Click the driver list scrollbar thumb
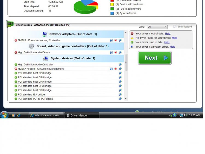Screen dimensions: 205x154 coord(126,62)
